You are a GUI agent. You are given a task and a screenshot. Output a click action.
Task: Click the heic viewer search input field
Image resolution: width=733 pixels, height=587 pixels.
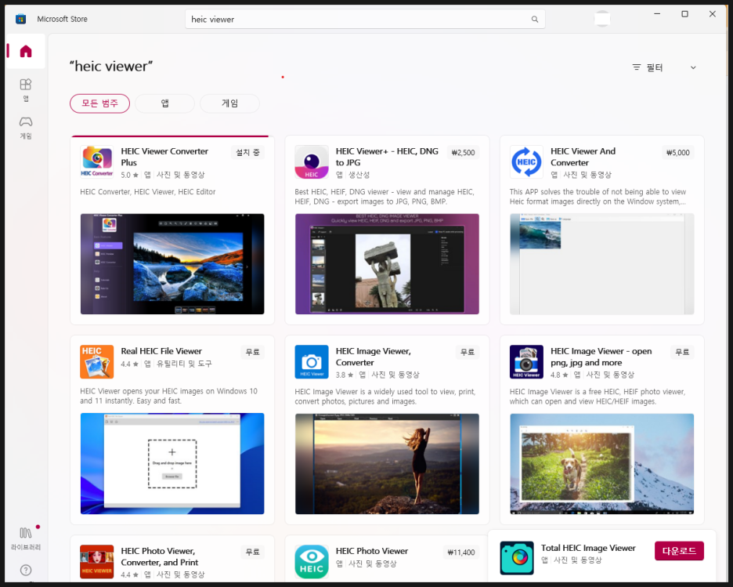click(x=365, y=19)
